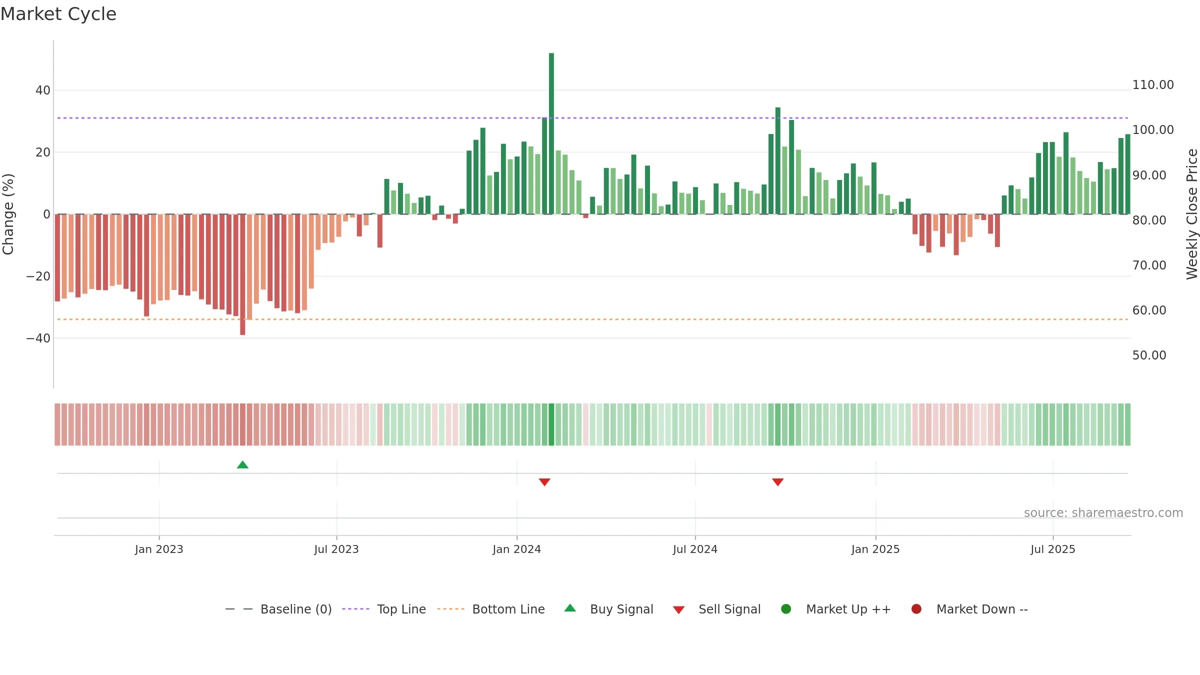
Task: Click the tallest bar after Jul 2024 crossing the Top Line
Action: point(778,160)
